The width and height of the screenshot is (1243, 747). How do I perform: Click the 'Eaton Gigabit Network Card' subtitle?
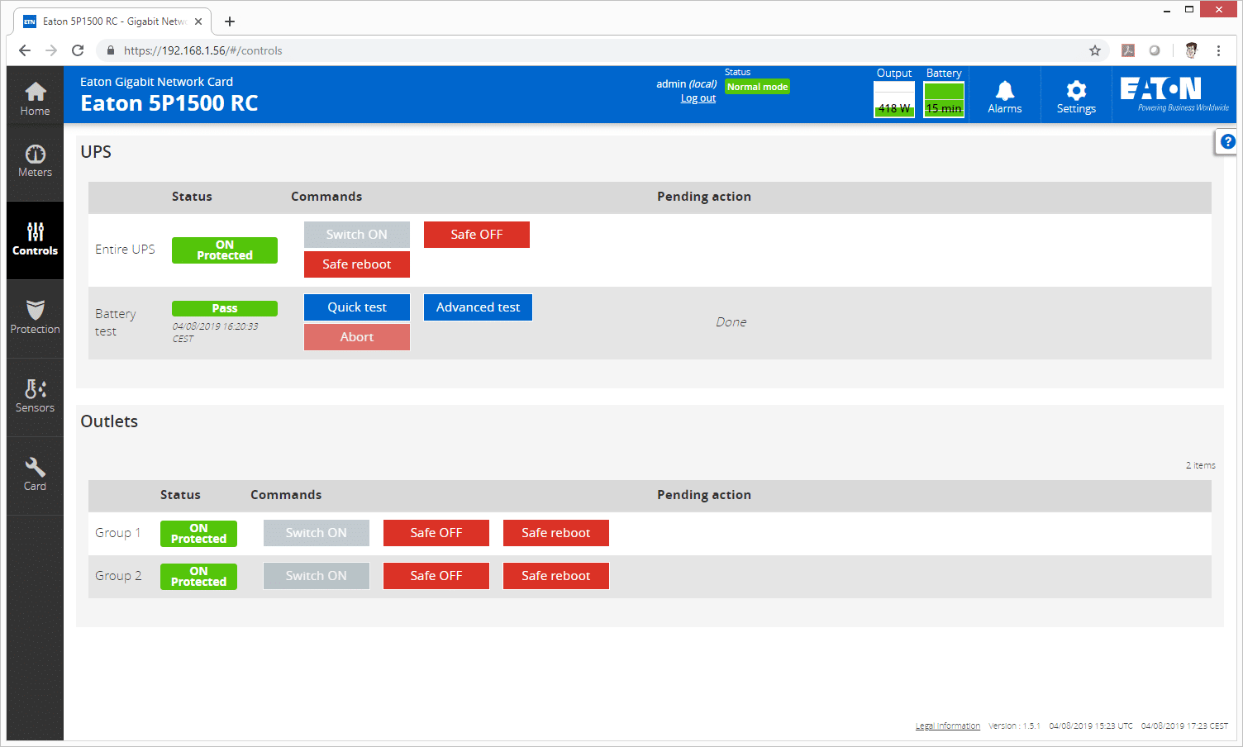(156, 82)
